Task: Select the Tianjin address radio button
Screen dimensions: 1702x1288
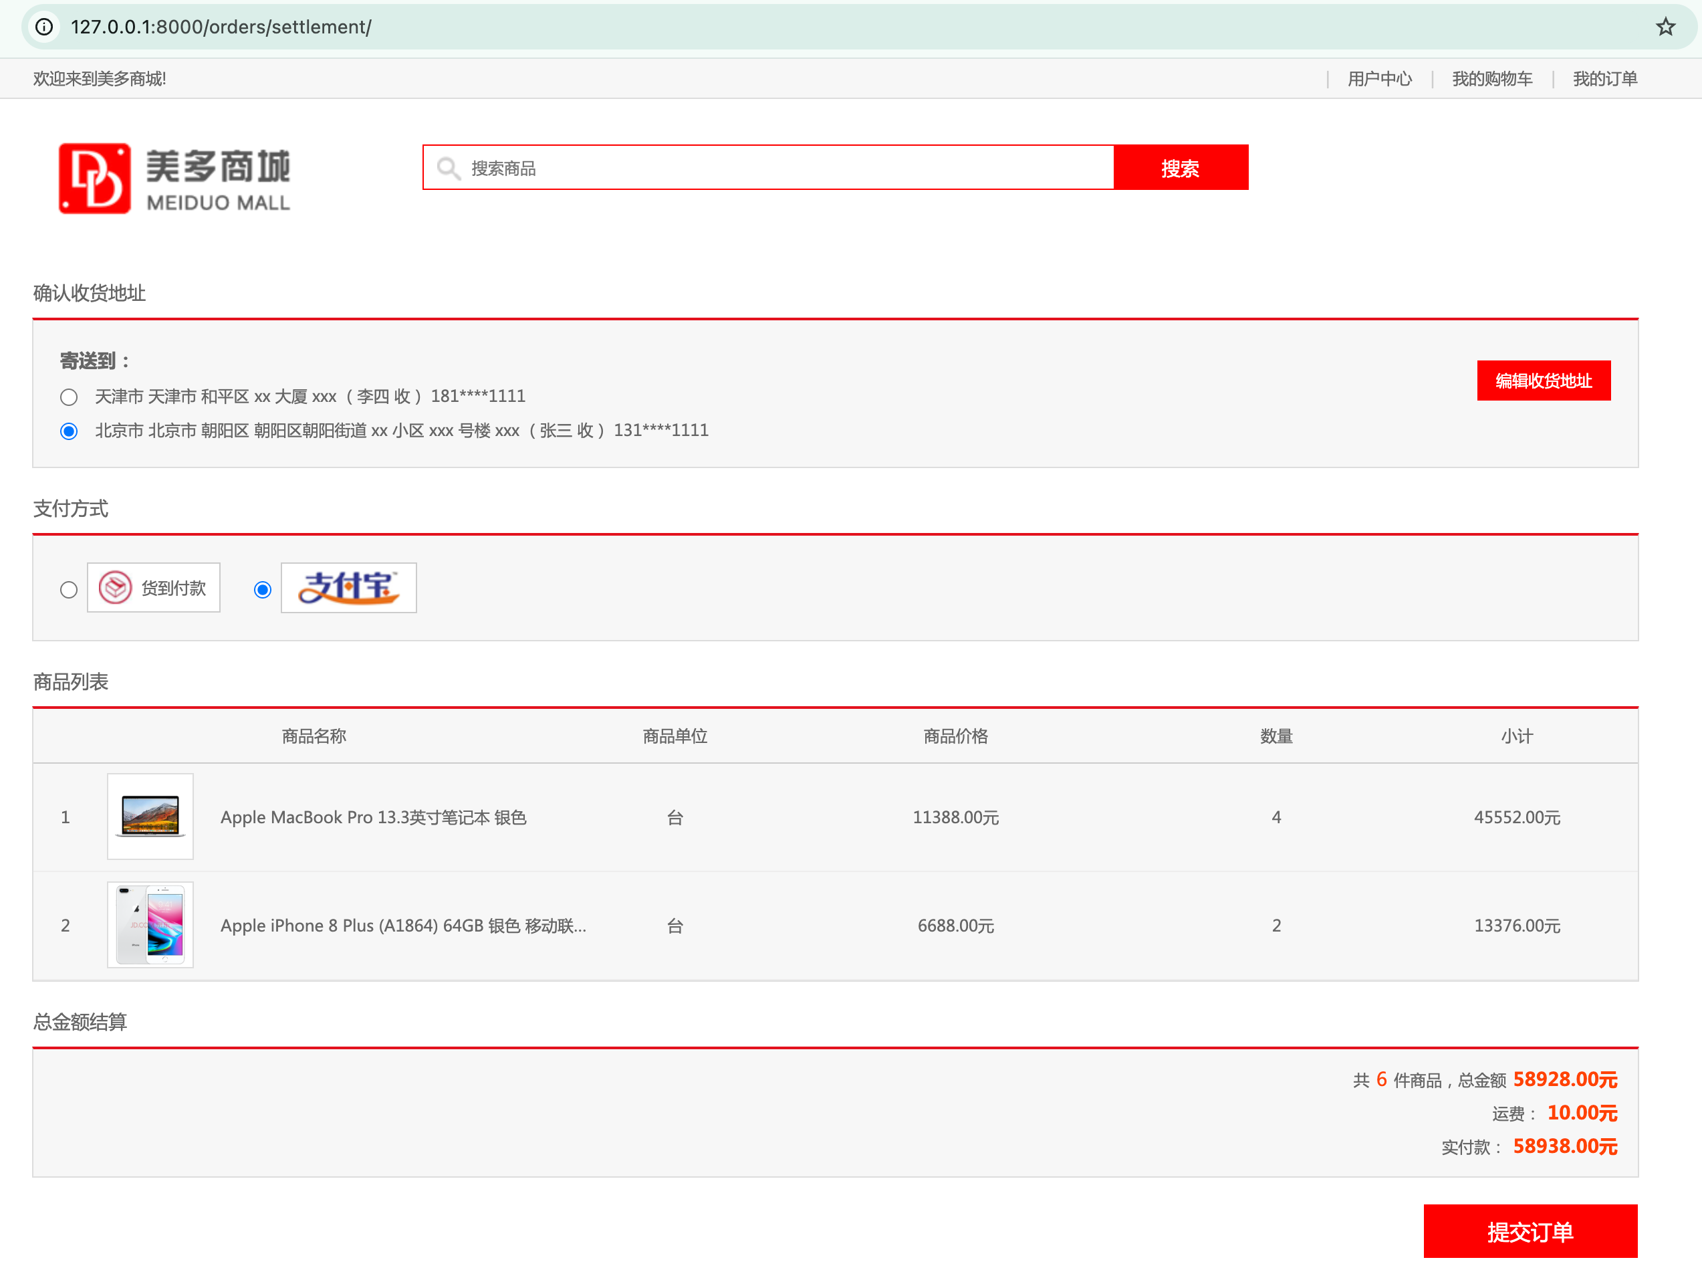Action: tap(68, 397)
